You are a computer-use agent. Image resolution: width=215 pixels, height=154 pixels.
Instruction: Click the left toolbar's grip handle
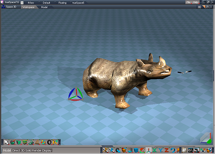click(2, 142)
